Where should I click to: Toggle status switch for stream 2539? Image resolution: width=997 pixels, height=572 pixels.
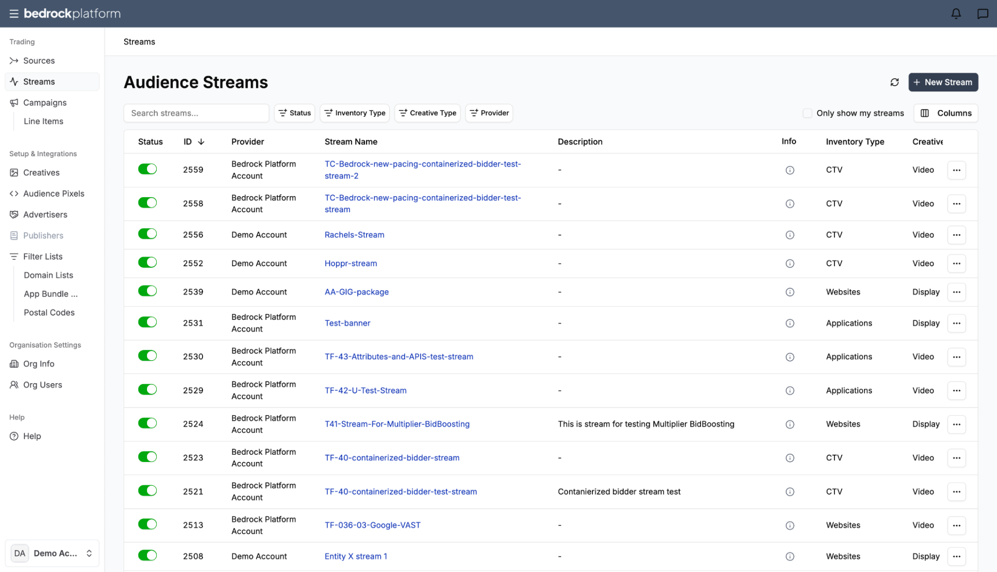pos(147,291)
